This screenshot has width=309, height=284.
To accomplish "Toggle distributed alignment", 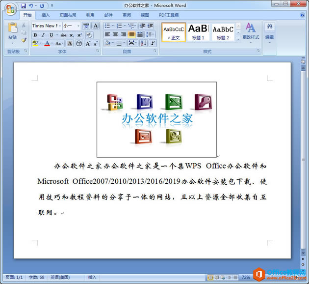I will pyautogui.click(x=140, y=34).
